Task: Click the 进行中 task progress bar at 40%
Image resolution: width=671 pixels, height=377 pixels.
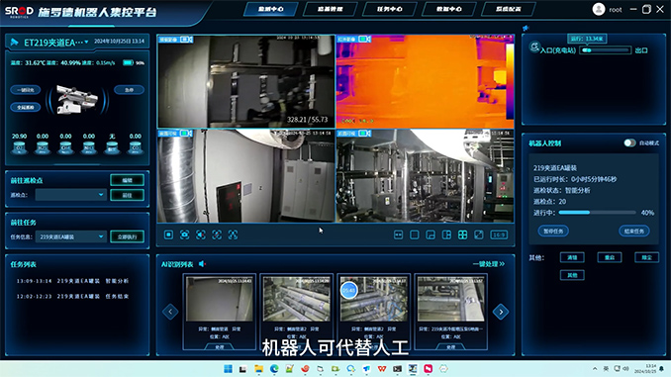Action: tap(598, 213)
